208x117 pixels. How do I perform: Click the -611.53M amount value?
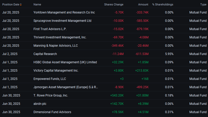142,54
